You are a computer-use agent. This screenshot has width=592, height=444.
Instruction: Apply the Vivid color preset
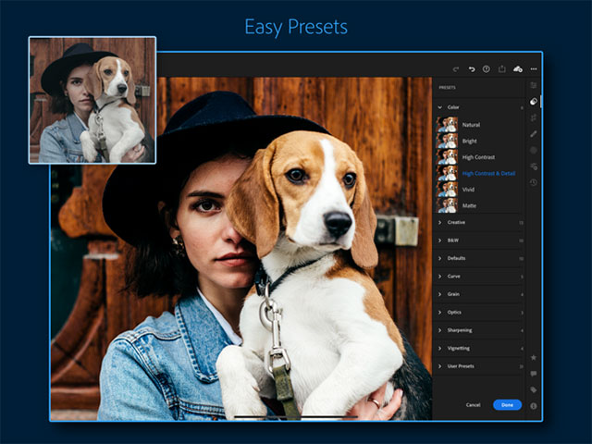point(469,189)
